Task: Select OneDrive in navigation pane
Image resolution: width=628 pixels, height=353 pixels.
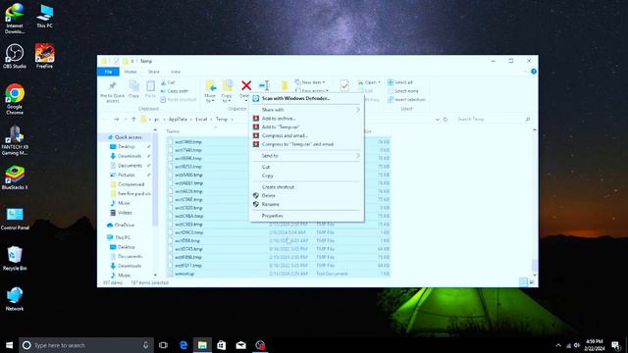Action: [120, 225]
